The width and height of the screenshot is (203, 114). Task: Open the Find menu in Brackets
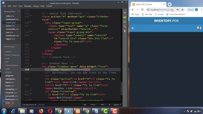tap(15, 6)
